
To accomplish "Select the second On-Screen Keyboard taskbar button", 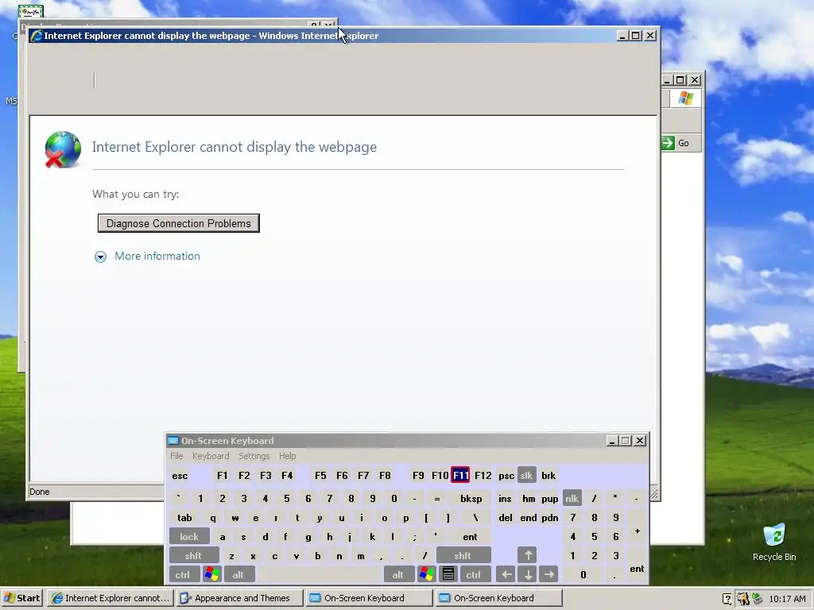I will tap(498, 598).
